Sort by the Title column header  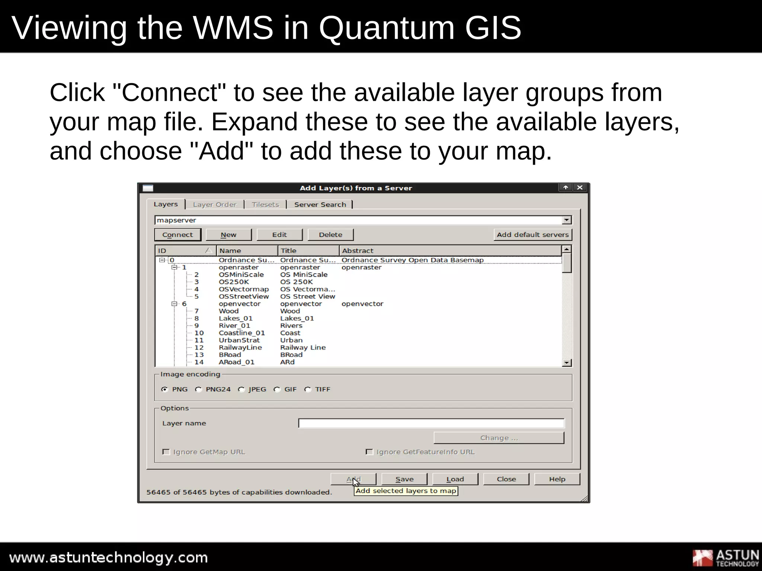308,251
